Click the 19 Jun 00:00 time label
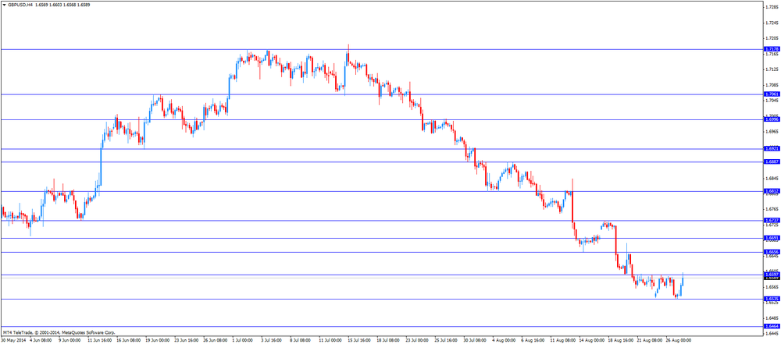Screen dimensions: 781x344 (x=156, y=341)
